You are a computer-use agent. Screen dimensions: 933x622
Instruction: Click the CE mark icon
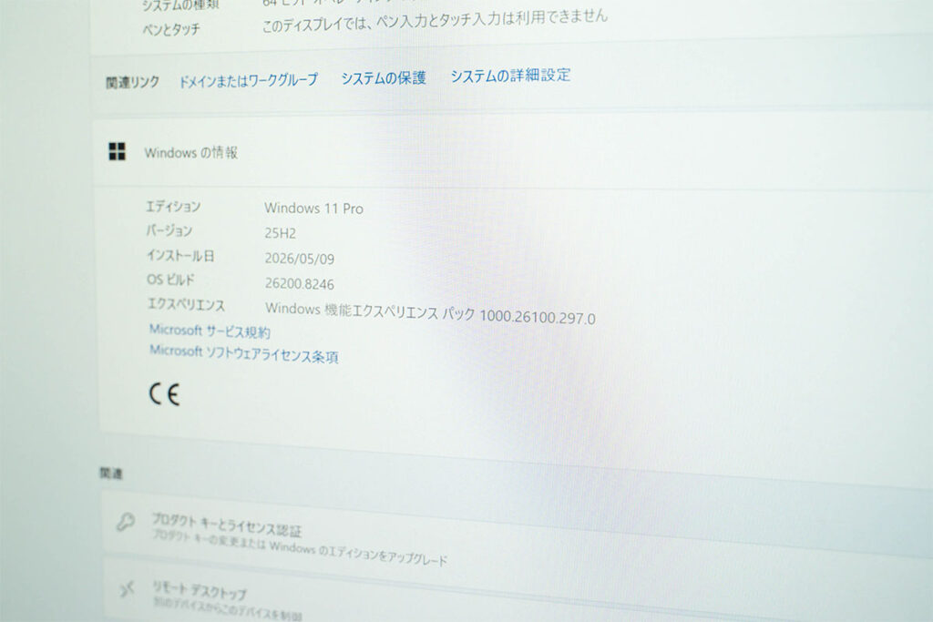click(x=164, y=393)
